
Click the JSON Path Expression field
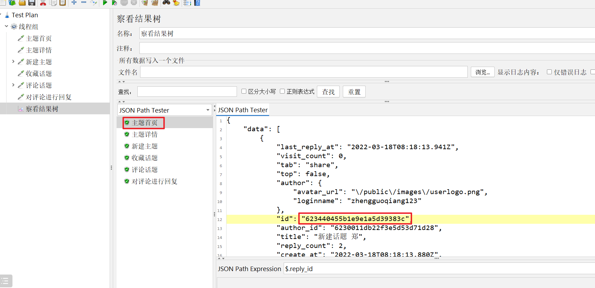pyautogui.click(x=439, y=269)
